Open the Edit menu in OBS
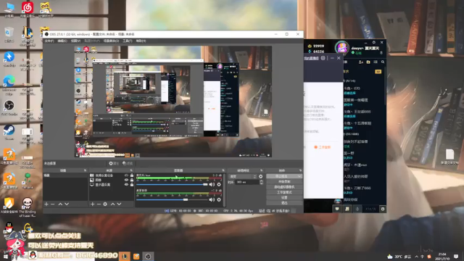This screenshot has width=464, height=261. [x=62, y=41]
